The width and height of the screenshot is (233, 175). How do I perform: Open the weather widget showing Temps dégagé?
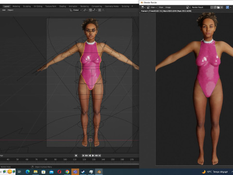[x=215, y=172]
